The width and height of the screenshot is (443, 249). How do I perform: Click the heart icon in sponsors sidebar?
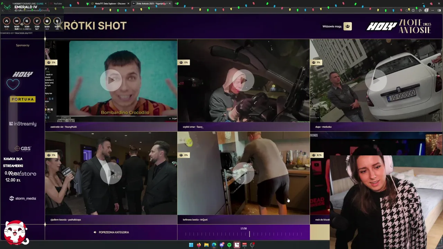pos(13,84)
